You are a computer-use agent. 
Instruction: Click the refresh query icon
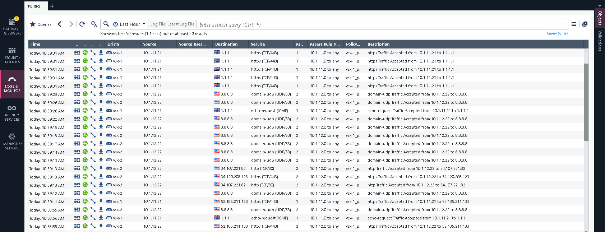[x=82, y=24]
